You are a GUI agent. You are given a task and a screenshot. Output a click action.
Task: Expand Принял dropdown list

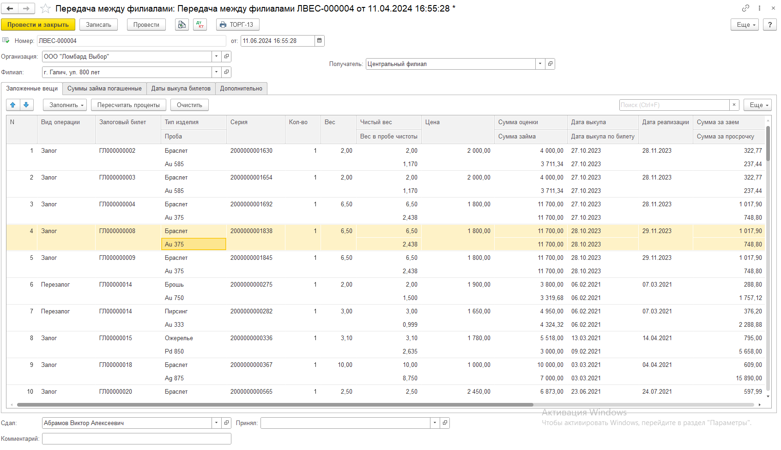pos(435,423)
